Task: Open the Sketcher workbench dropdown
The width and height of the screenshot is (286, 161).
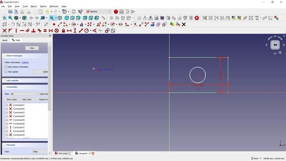Action: tap(98, 12)
